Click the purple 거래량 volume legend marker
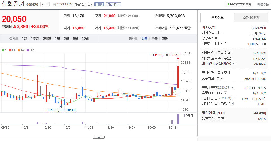Viewport: 271px width, 141px height. [x=185, y=116]
